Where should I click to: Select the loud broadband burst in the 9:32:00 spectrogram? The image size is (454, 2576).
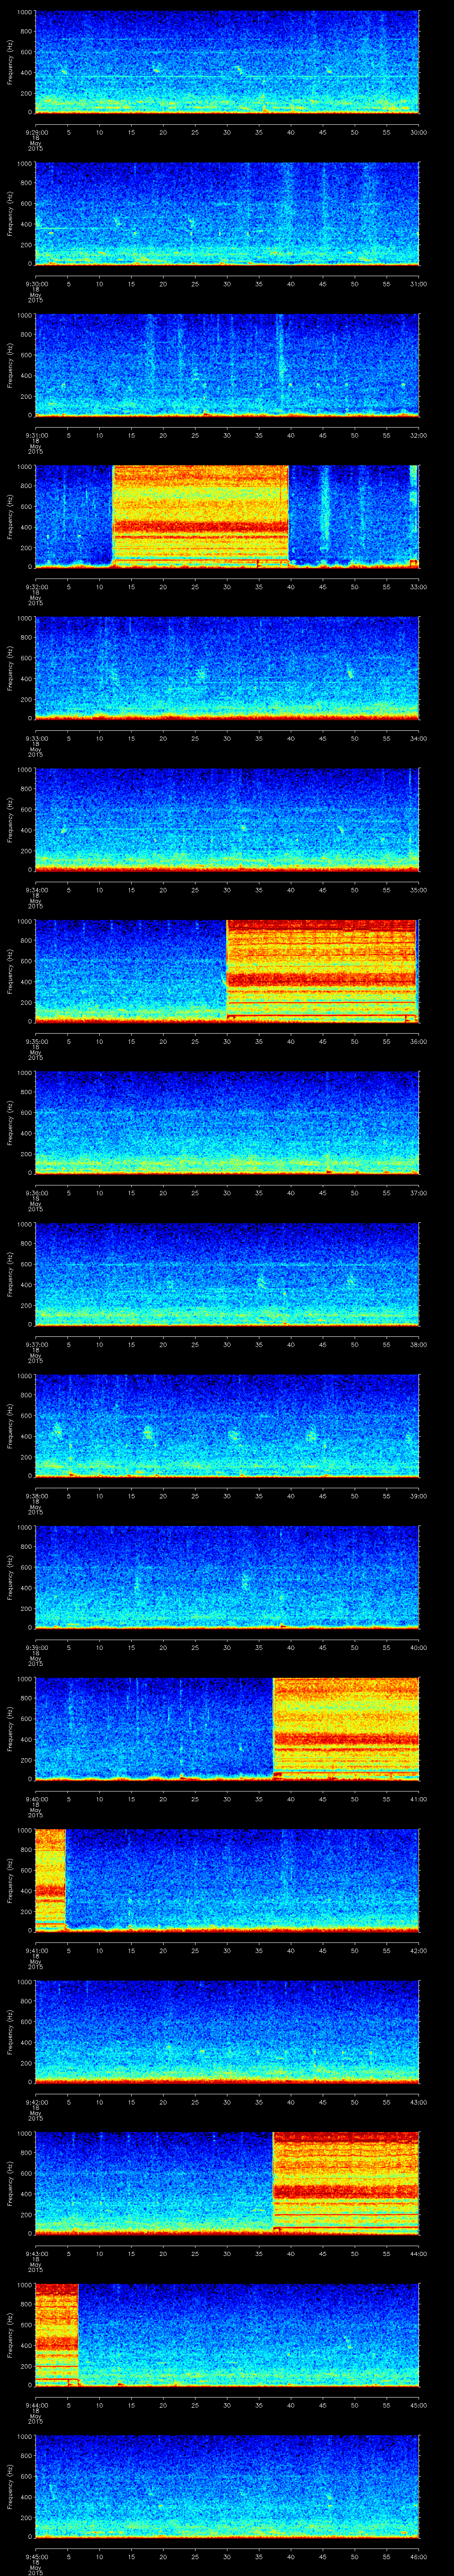[200, 516]
